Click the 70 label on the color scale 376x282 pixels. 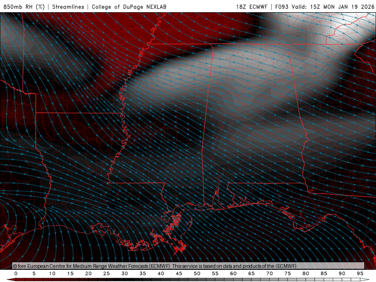click(x=269, y=274)
